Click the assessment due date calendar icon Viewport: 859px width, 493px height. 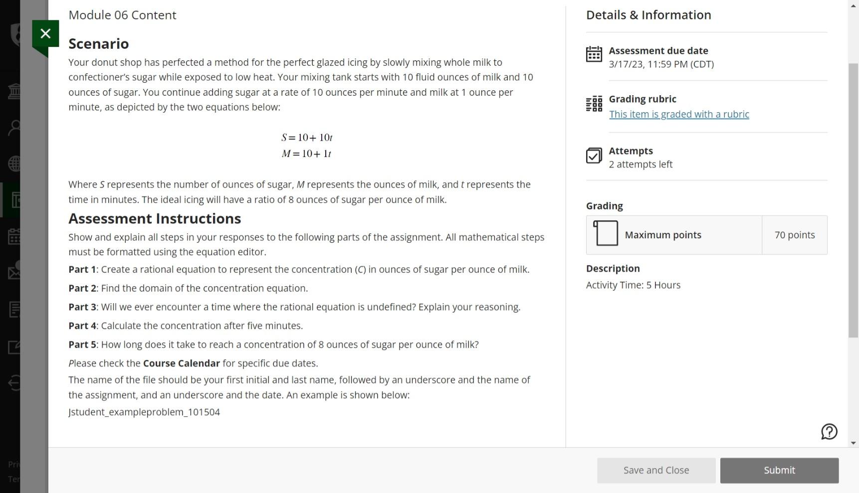point(594,54)
